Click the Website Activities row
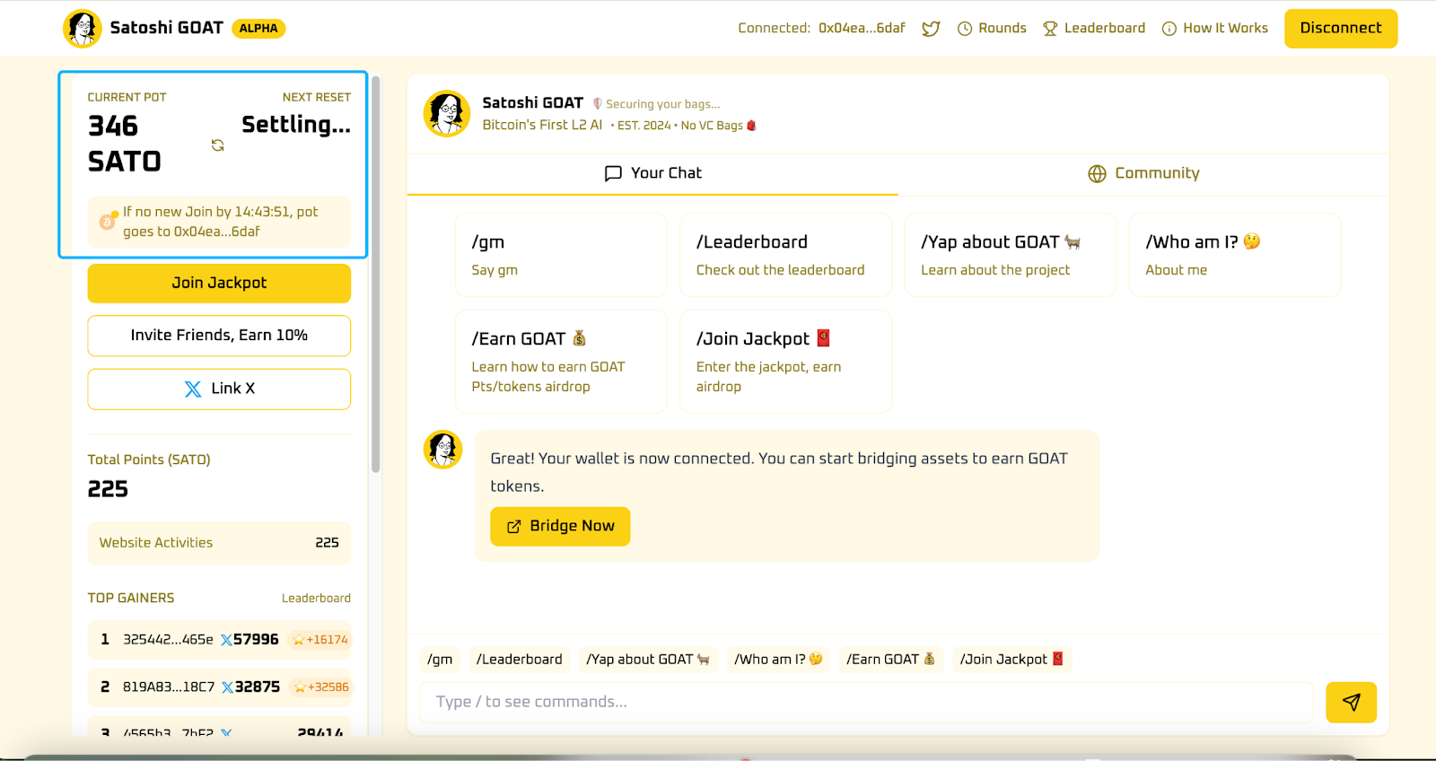Image resolution: width=1436 pixels, height=761 pixels. (x=219, y=543)
